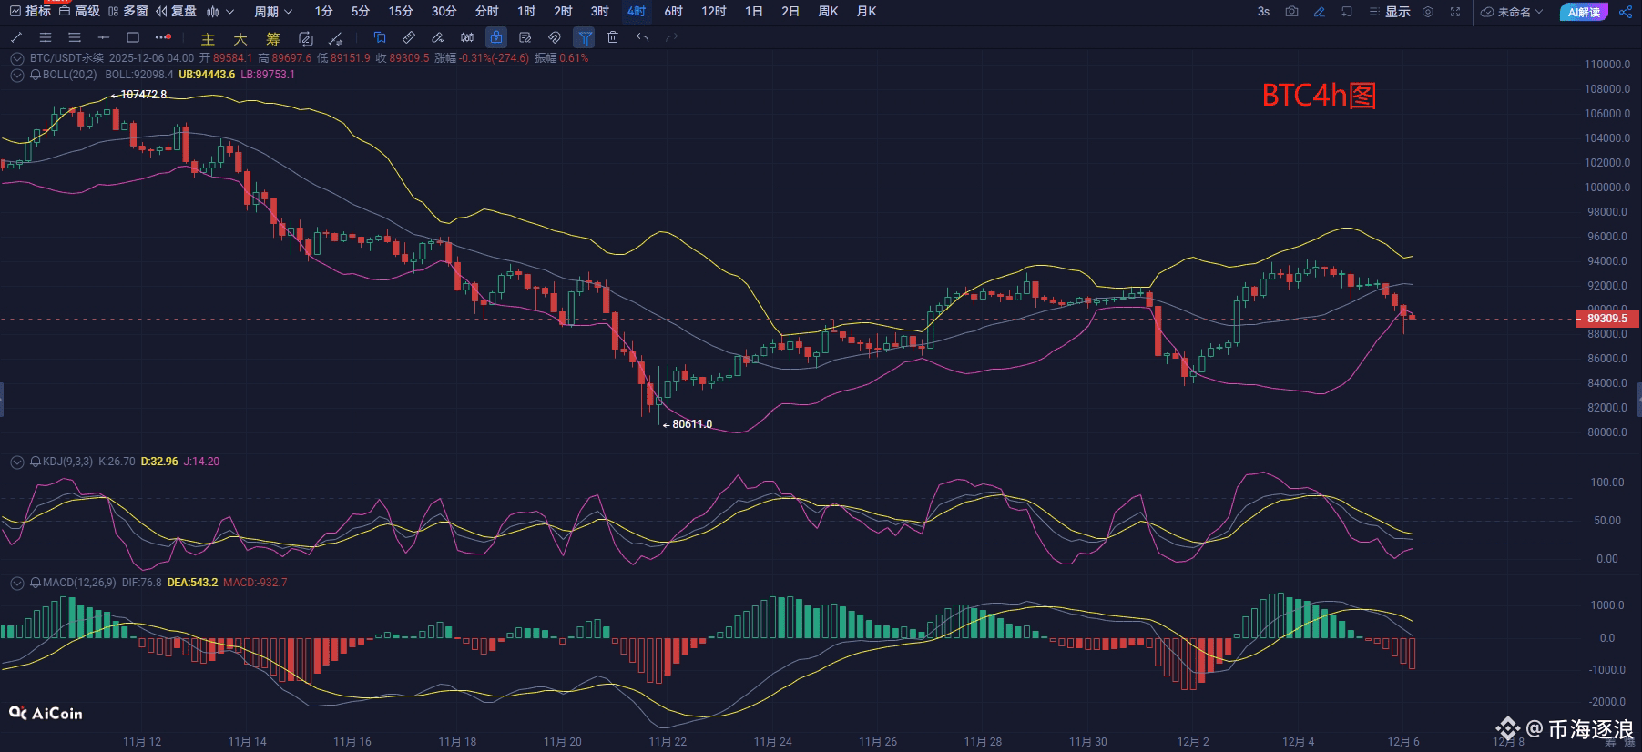Collapse the KDJ(9,3,3) indicator panel
The width and height of the screenshot is (1642, 752).
(16, 462)
